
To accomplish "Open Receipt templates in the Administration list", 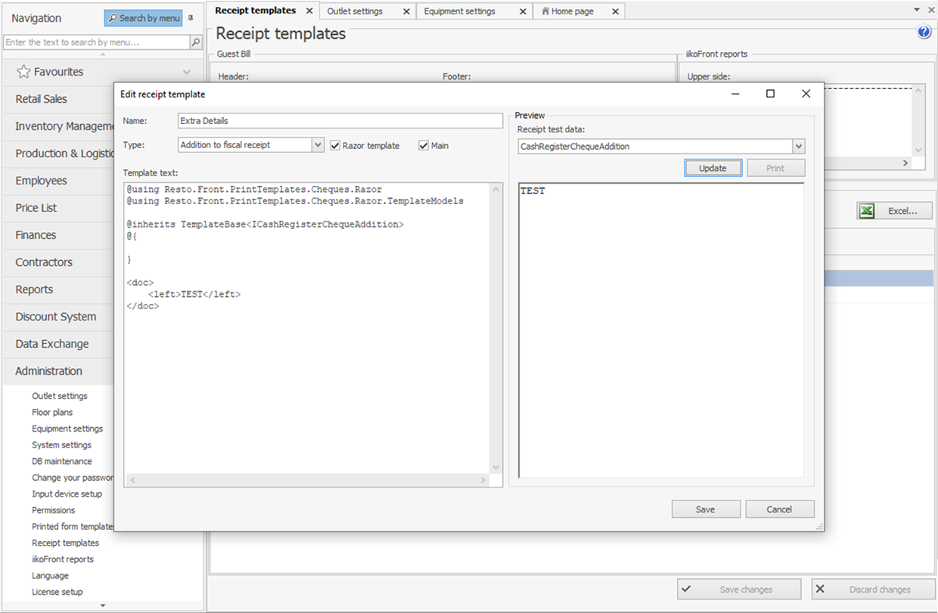I will tap(65, 543).
